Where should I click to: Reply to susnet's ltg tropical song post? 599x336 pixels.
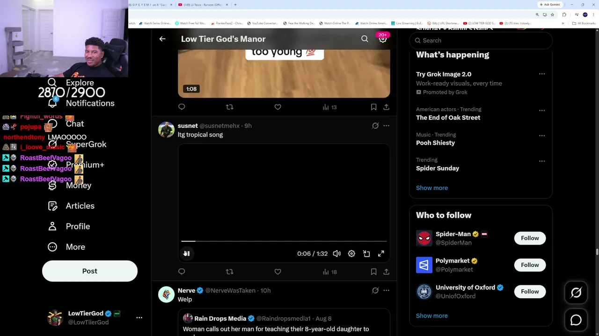pyautogui.click(x=182, y=272)
